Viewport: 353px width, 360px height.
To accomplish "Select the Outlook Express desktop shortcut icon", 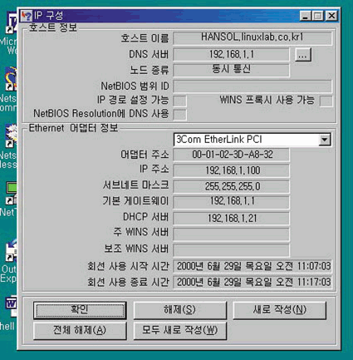I will click(x=11, y=250).
